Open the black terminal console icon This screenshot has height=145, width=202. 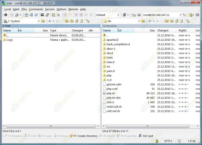pyautogui.click(x=42, y=15)
